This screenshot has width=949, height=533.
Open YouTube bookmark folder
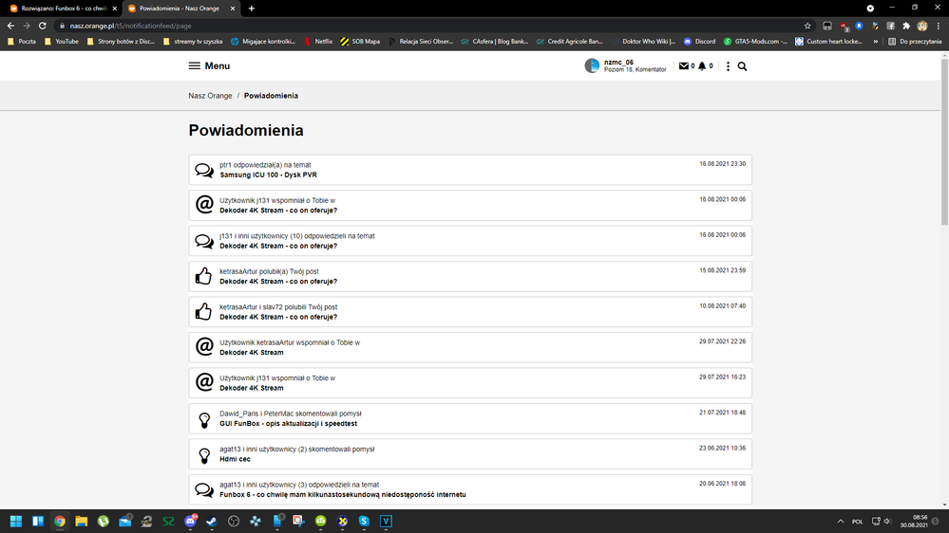61,42
